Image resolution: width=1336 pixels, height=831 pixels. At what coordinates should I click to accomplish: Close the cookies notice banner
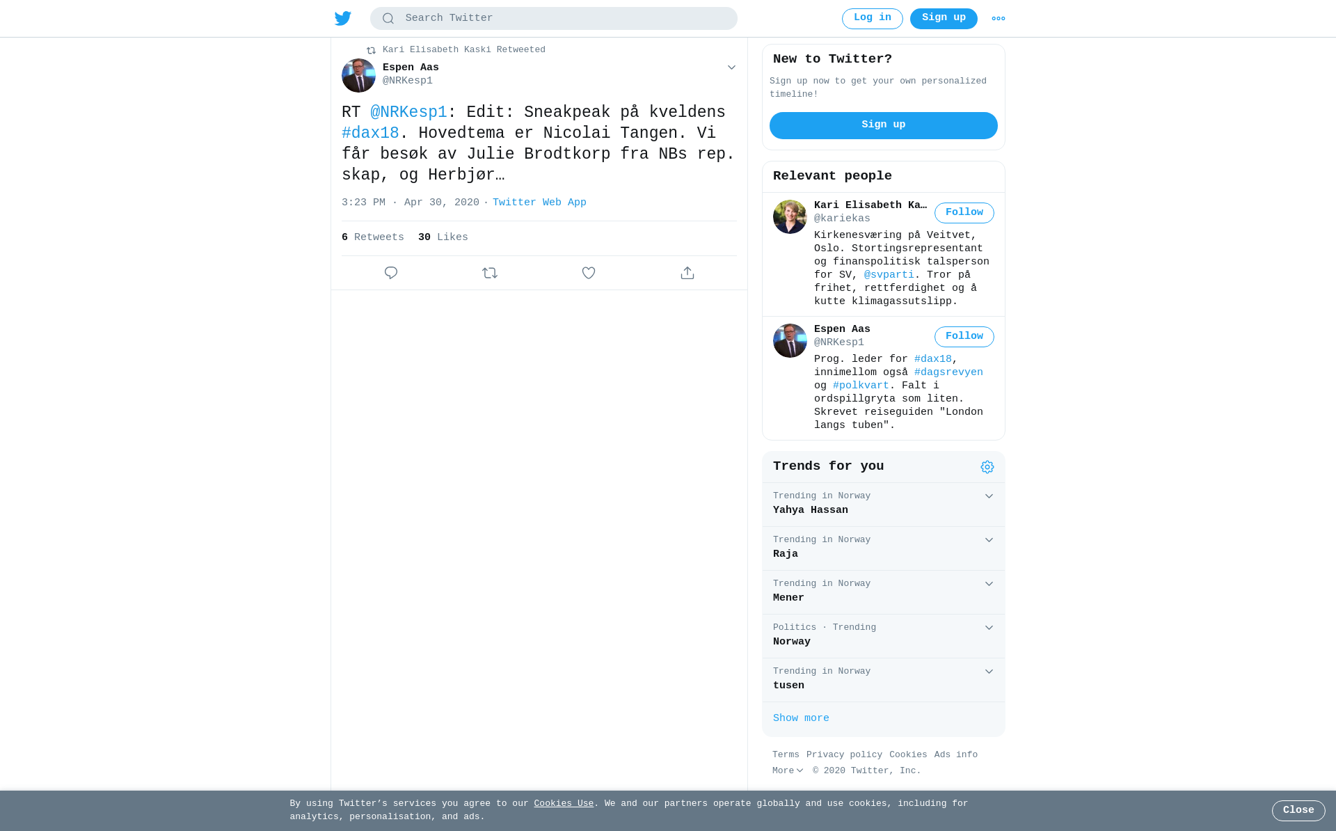pos(1298,811)
